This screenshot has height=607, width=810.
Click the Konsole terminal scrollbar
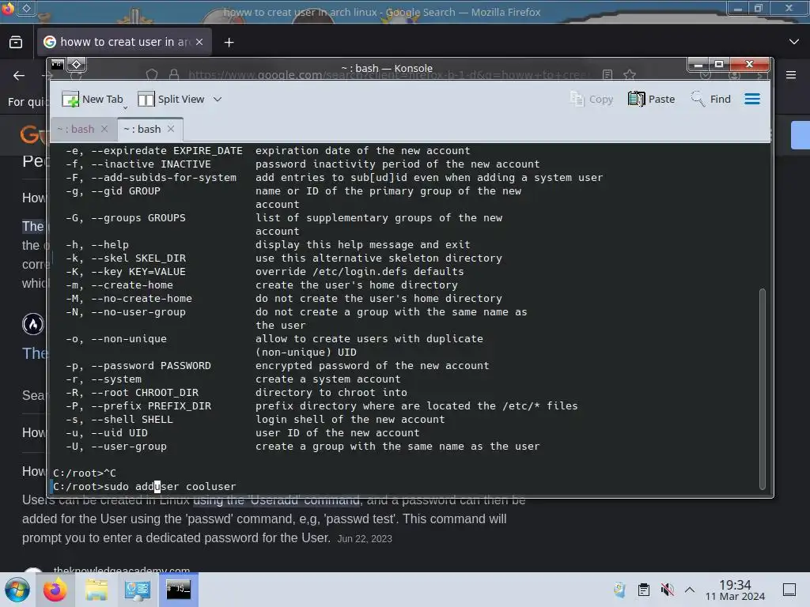point(762,389)
